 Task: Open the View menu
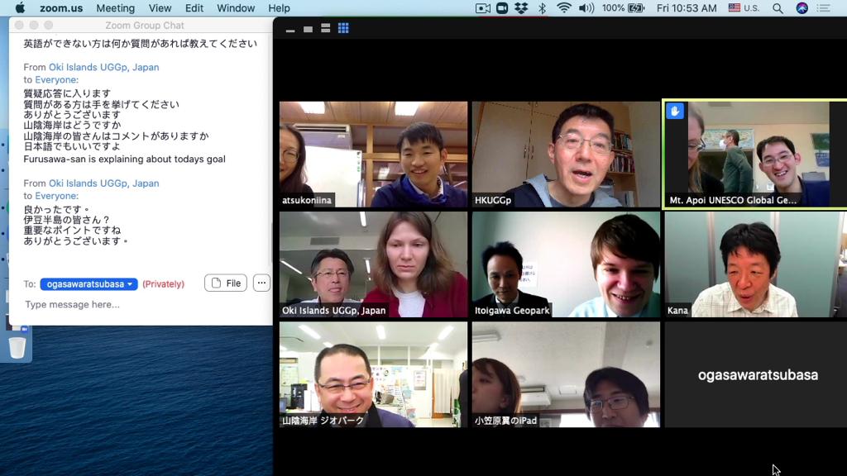[160, 8]
